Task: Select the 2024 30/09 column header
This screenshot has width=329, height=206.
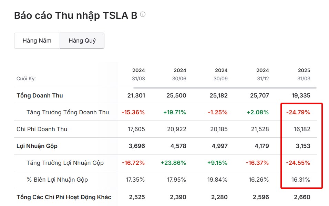Action: pyautogui.click(x=220, y=74)
